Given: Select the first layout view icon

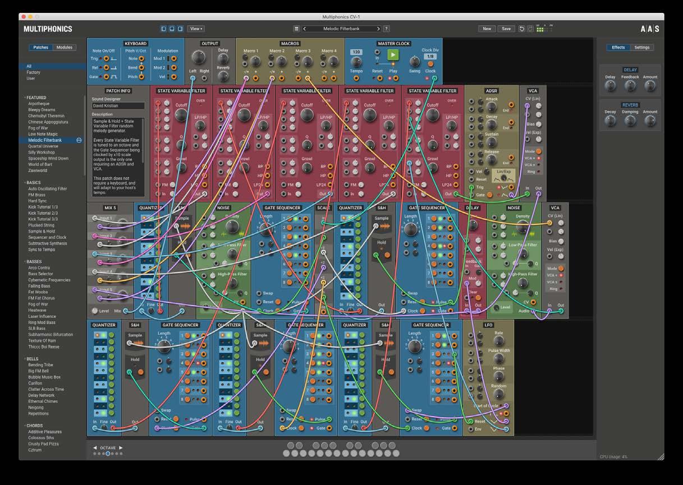Looking at the screenshot, I should (x=164, y=29).
